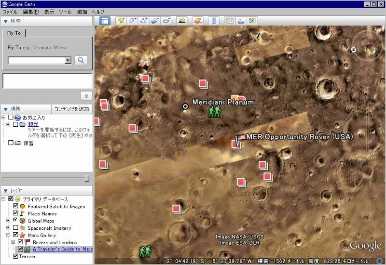Click the Rovers and Landers flag icon

pyautogui.click(x=27, y=242)
